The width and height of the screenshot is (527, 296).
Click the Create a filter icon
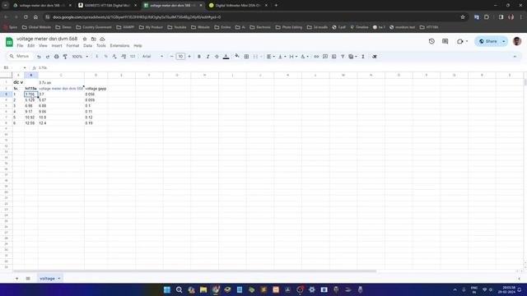(343, 57)
